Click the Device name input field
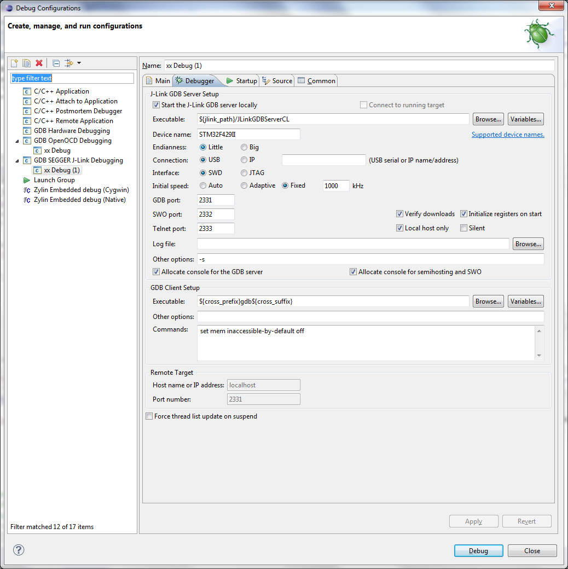The width and height of the screenshot is (568, 569). point(248,135)
